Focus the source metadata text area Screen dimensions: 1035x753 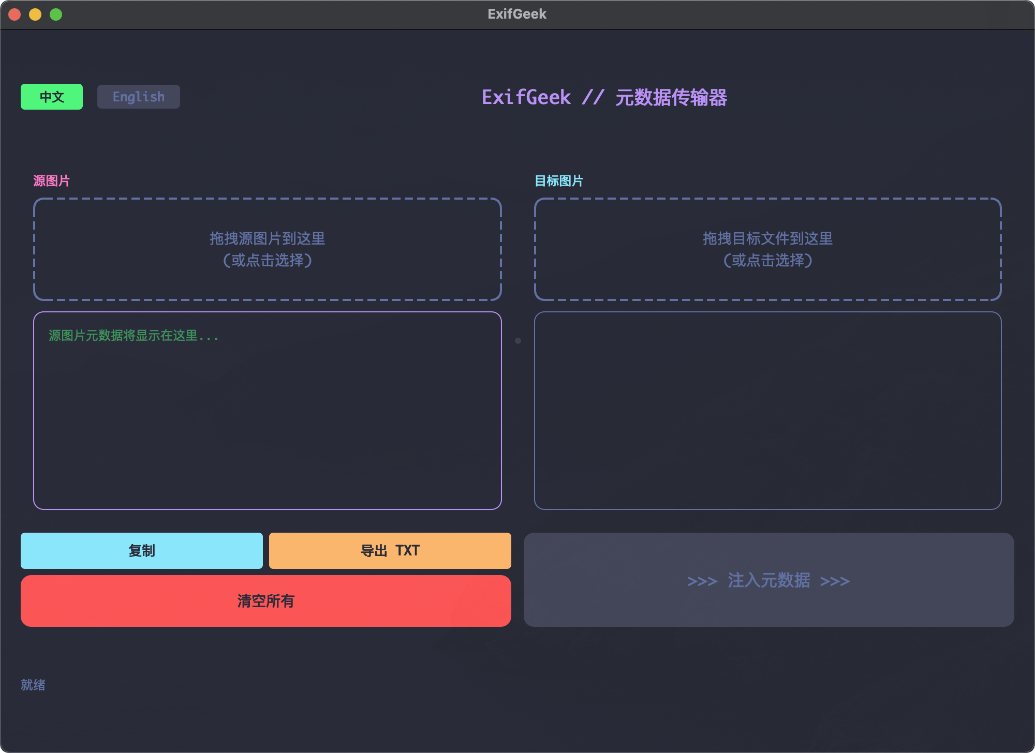tap(268, 411)
